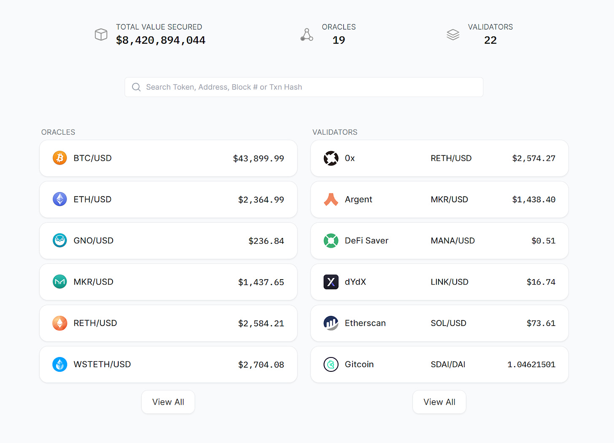This screenshot has width=614, height=443.
Task: Click the Validators layers icon in header
Action: click(453, 34)
